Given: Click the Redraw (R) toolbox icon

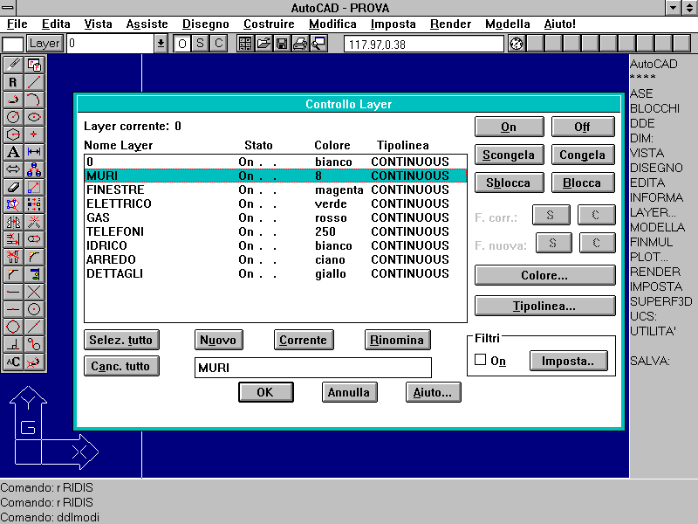Looking at the screenshot, I should [x=13, y=82].
